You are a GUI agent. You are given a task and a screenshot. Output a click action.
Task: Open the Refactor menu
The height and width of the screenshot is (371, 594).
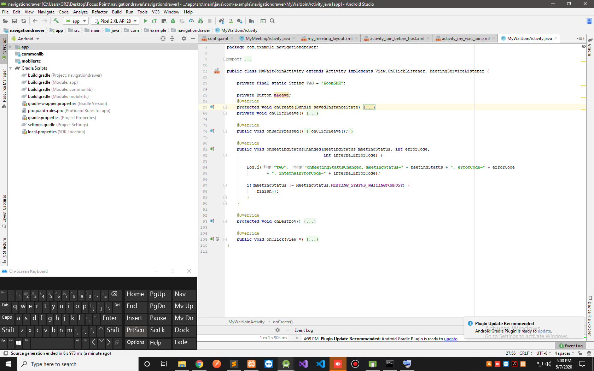99,12
